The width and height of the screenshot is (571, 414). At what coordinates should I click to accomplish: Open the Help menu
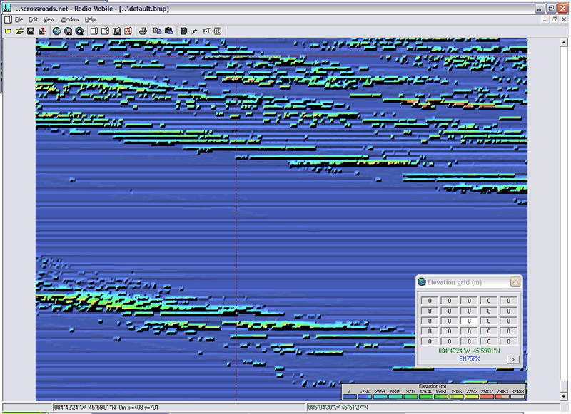click(90, 19)
